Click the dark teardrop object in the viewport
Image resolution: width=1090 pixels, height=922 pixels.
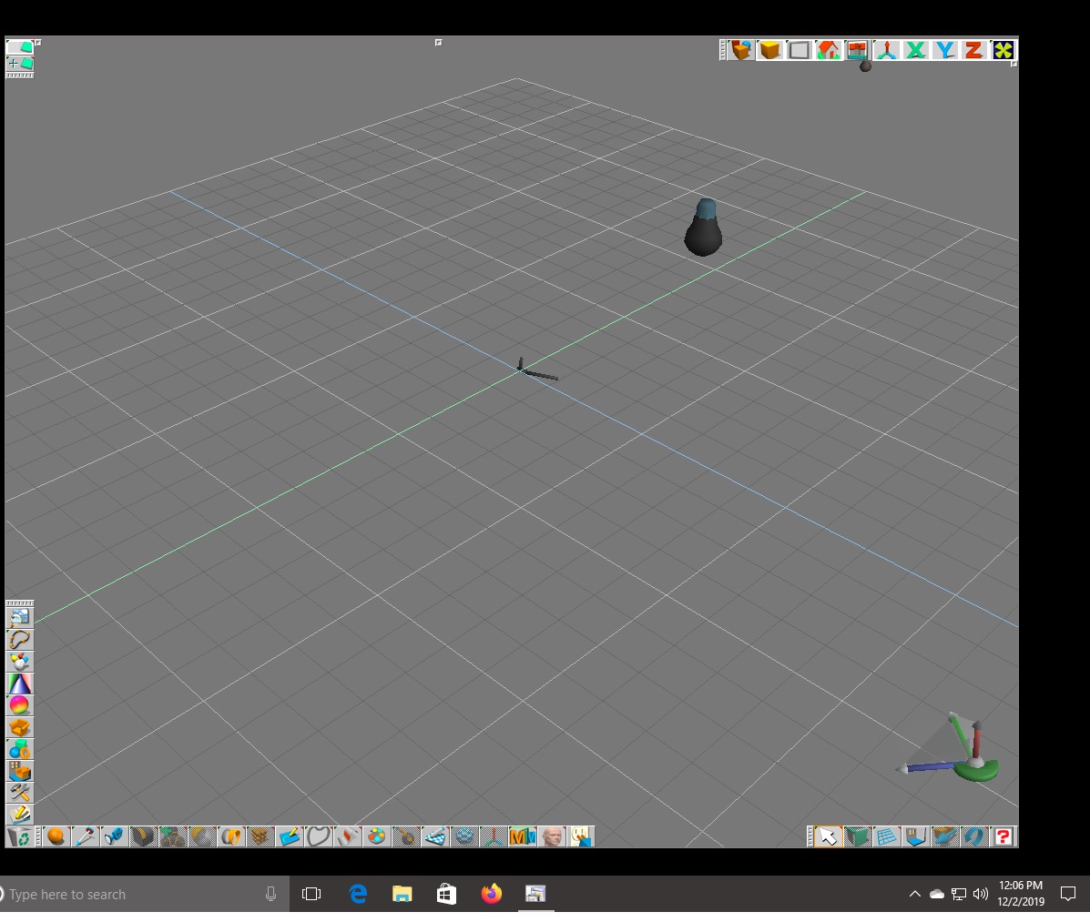[704, 228]
